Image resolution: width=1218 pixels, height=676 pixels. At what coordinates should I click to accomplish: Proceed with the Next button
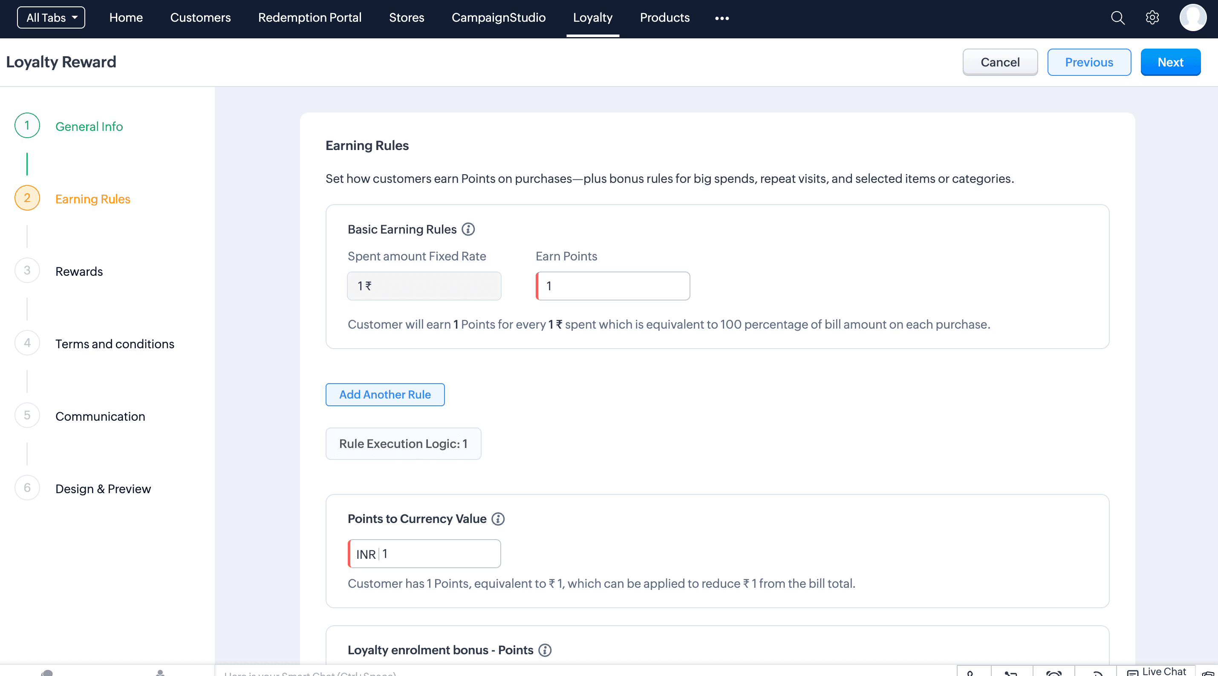click(x=1170, y=62)
